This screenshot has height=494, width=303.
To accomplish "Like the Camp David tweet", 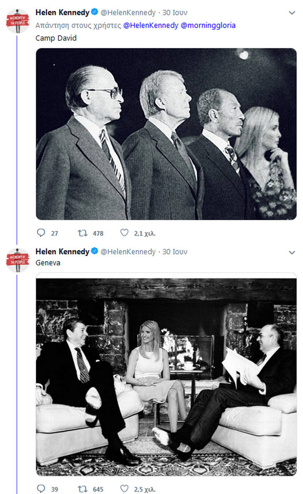I will coord(124,233).
